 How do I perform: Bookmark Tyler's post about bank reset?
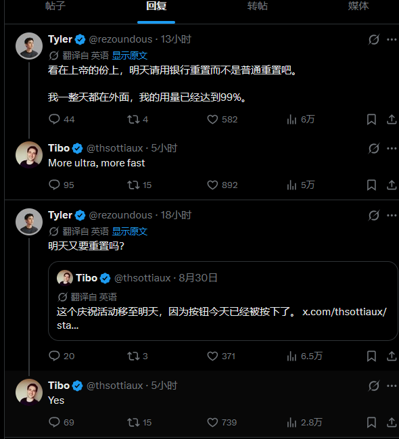coord(371,120)
